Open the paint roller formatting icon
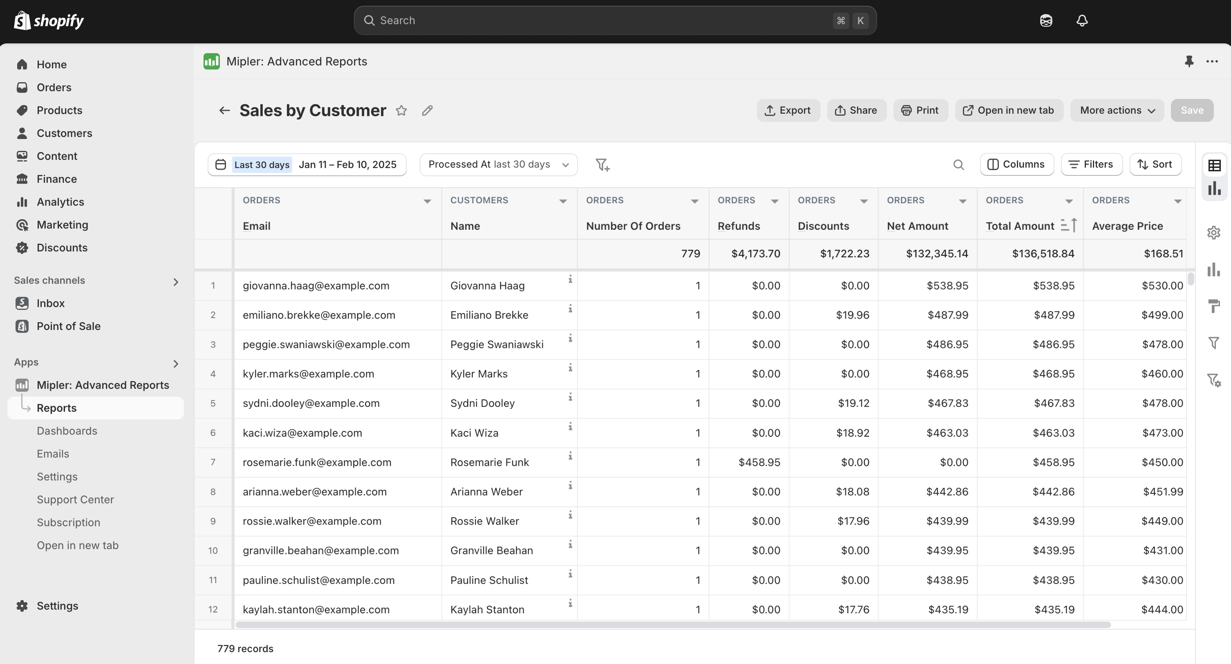 (x=1214, y=305)
